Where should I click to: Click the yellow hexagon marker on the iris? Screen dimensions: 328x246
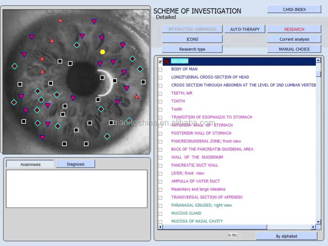(103, 52)
